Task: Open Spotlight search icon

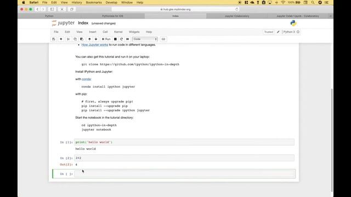Action: [x=313, y=2]
